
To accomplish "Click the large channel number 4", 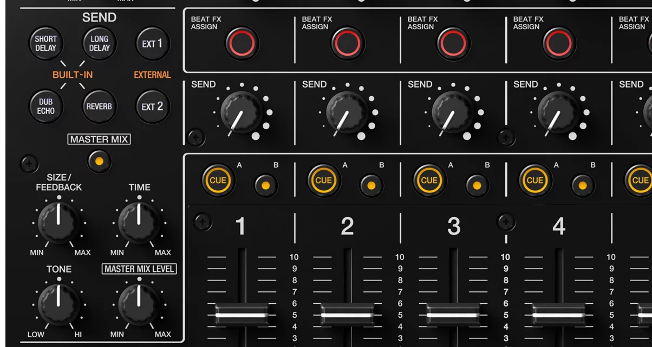I will tap(559, 226).
